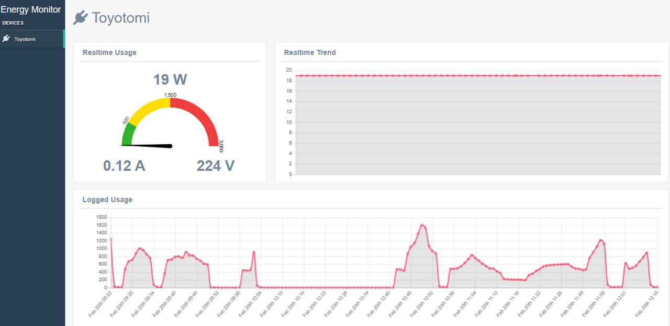Click the 1800 label on Logged Usage axis
Screen dimensions: 670x326
click(x=102, y=217)
